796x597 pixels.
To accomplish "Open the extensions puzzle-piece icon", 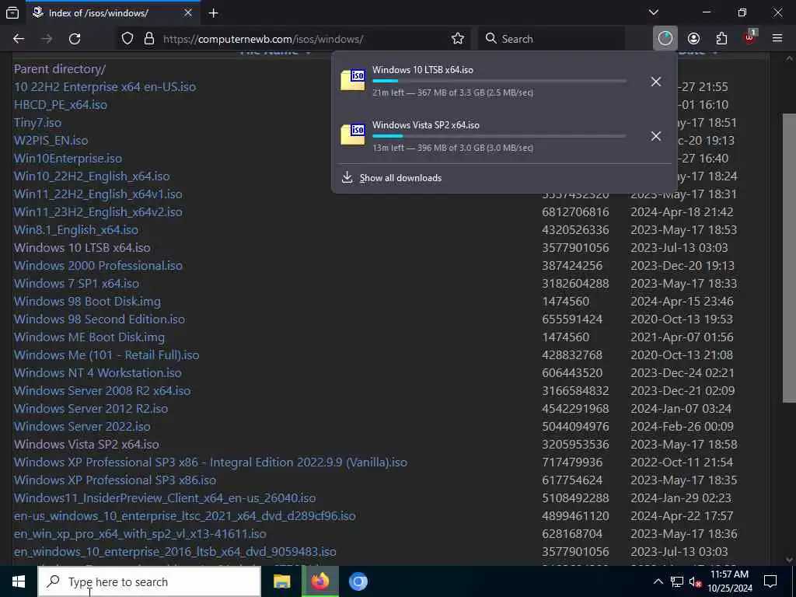I will [721, 39].
